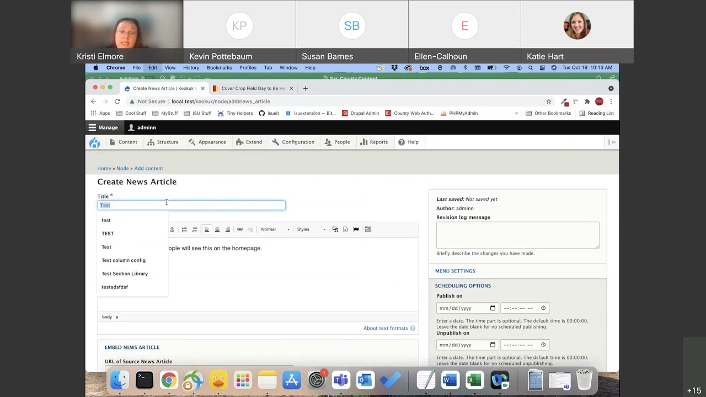Choose 'Test Section Library' suggestion
706x397 pixels.
tap(125, 273)
